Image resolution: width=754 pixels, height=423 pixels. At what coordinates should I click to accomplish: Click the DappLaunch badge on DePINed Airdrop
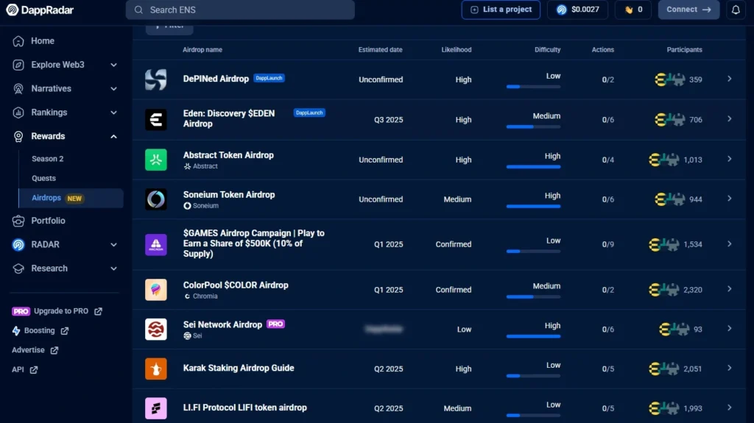(x=269, y=78)
